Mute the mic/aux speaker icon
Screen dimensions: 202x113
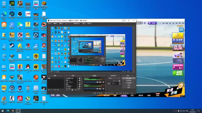click(100, 89)
